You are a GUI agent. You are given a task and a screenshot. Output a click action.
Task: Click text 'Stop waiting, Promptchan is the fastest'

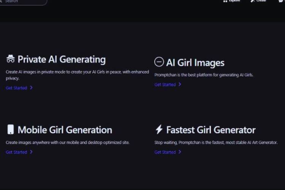click(x=216, y=142)
